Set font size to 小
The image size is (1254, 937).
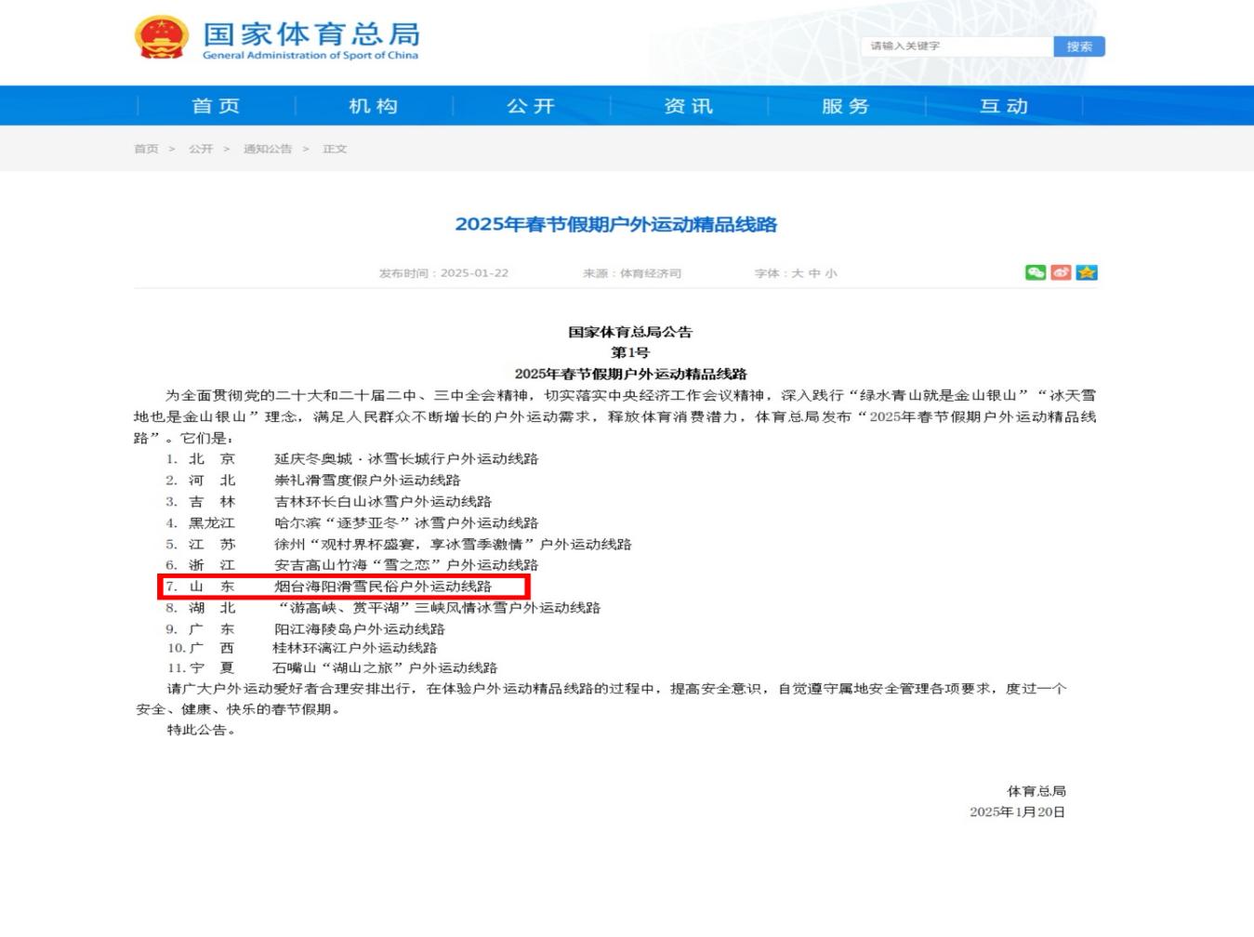pos(831,273)
